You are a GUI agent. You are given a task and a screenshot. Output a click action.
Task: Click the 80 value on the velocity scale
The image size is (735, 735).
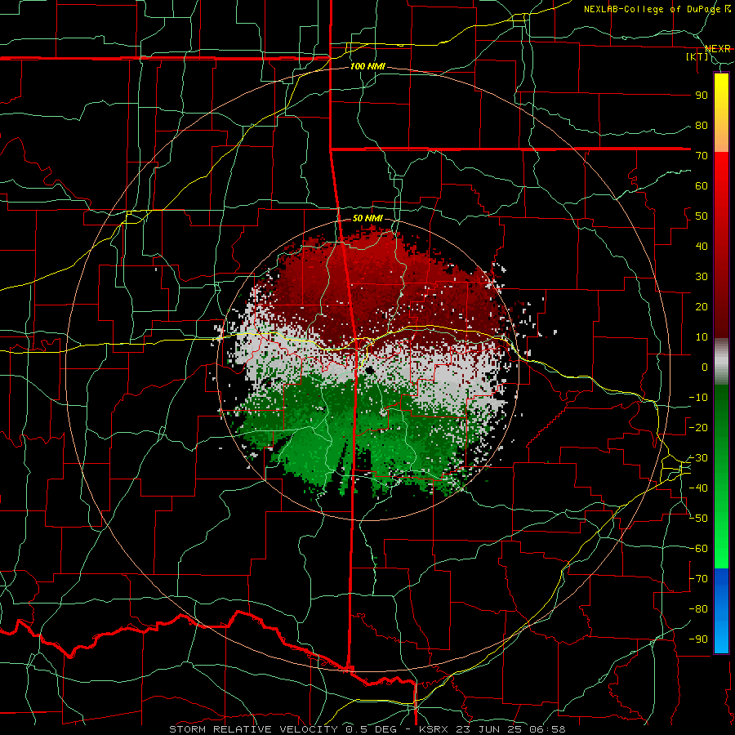702,125
